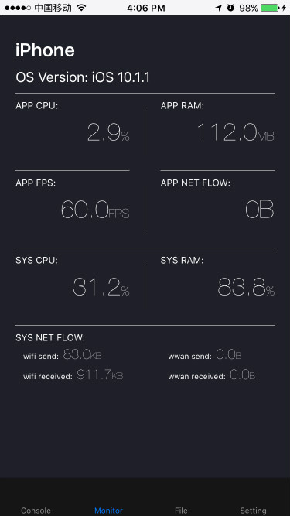The height and width of the screenshot is (516, 290).
Task: Tap the 4:06 PM clock
Action: click(x=146, y=8)
